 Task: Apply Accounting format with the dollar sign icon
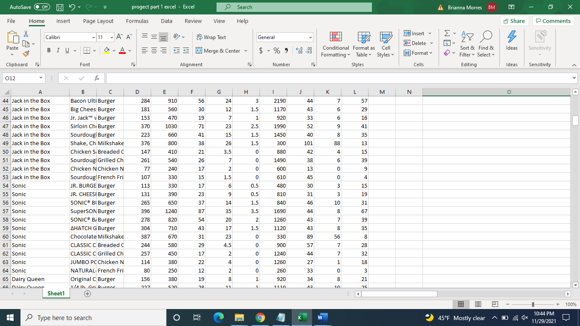pyautogui.click(x=260, y=50)
